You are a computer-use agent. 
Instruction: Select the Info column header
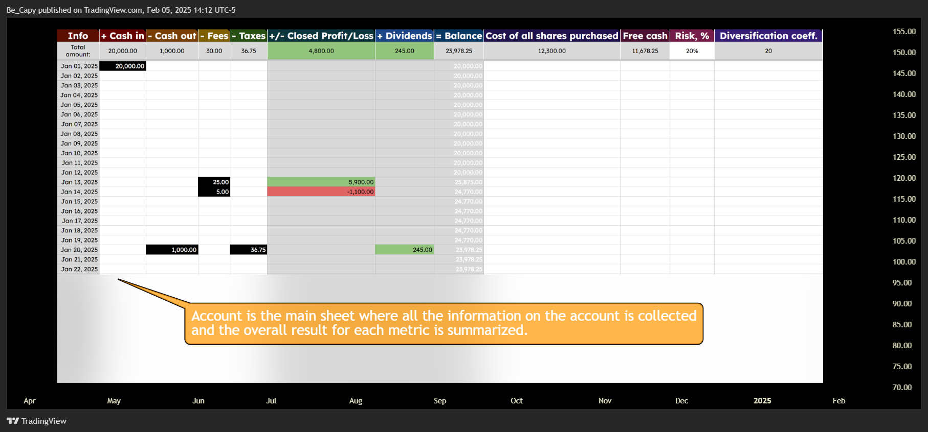(78, 36)
